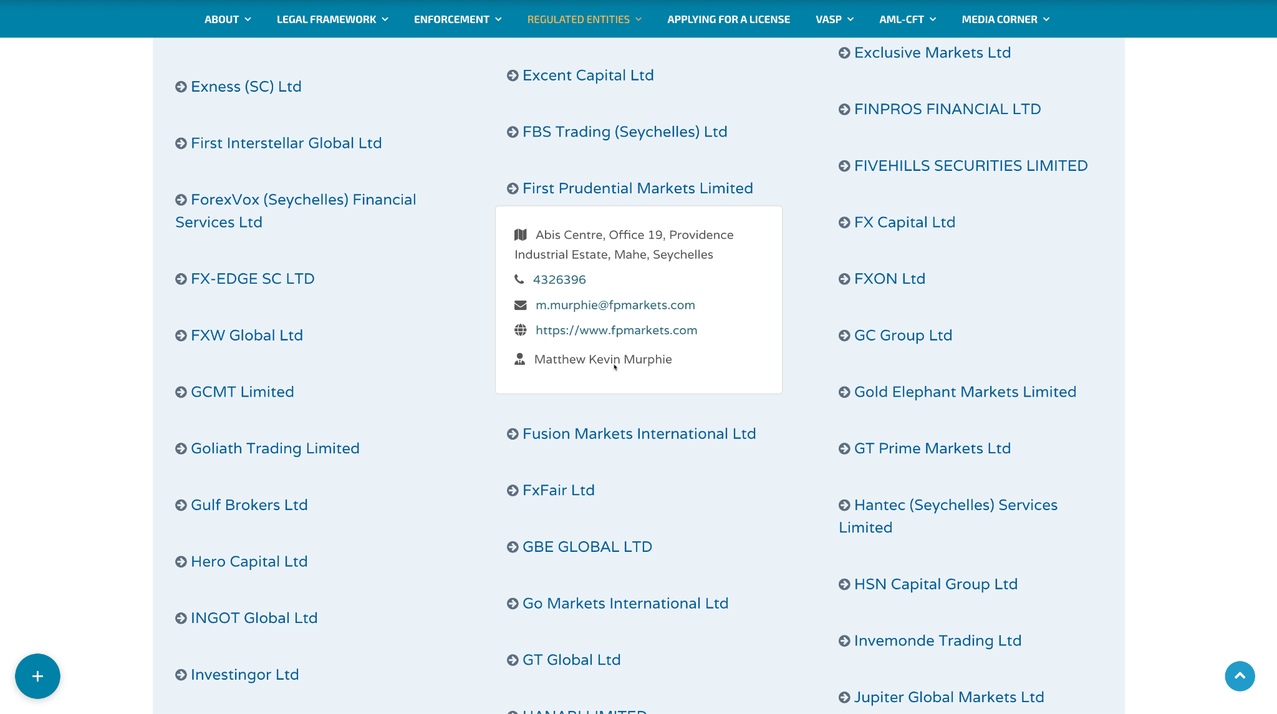Open the APPLYING FOR A LICENSE menu item
Viewport: 1277px width, 714px height.
point(728,19)
